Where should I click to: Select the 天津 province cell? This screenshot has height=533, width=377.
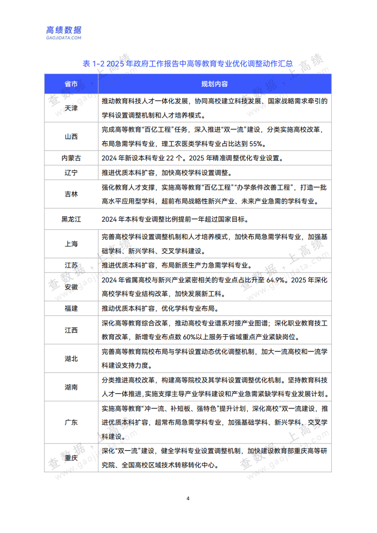71,108
